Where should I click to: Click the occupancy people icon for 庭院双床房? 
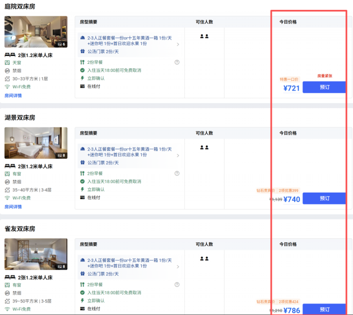pos(204,36)
